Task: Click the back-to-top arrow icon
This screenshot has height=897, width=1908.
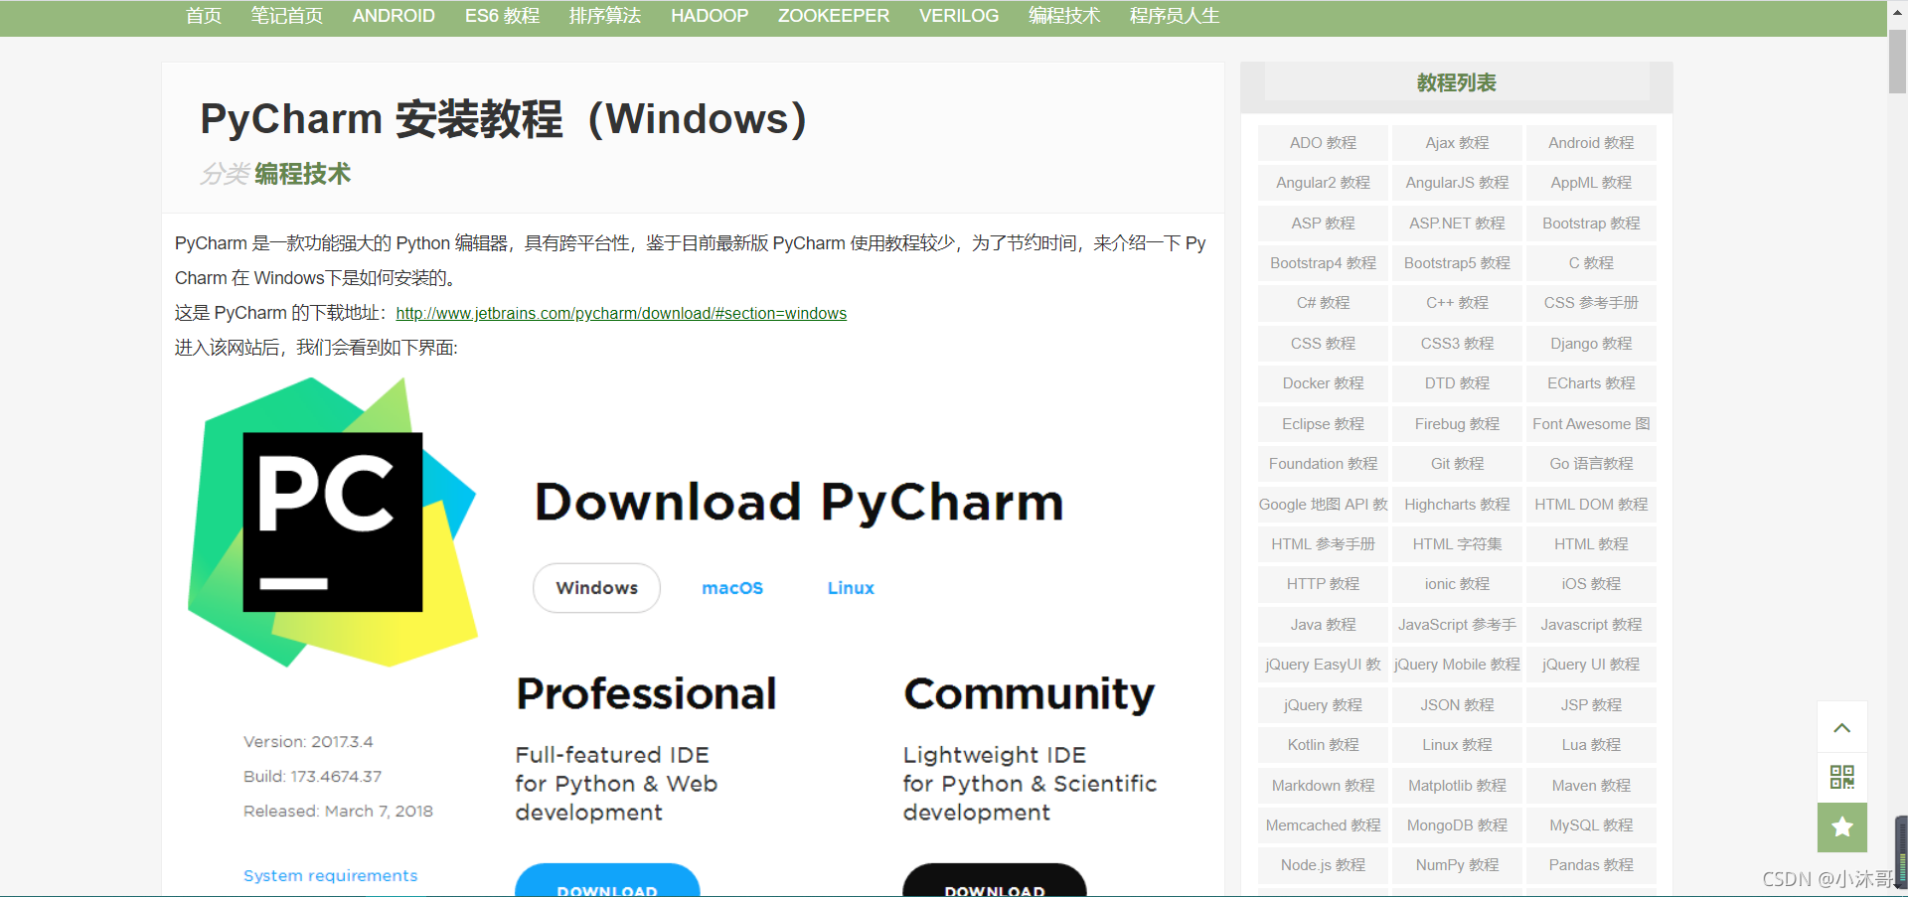Action: click(x=1841, y=727)
